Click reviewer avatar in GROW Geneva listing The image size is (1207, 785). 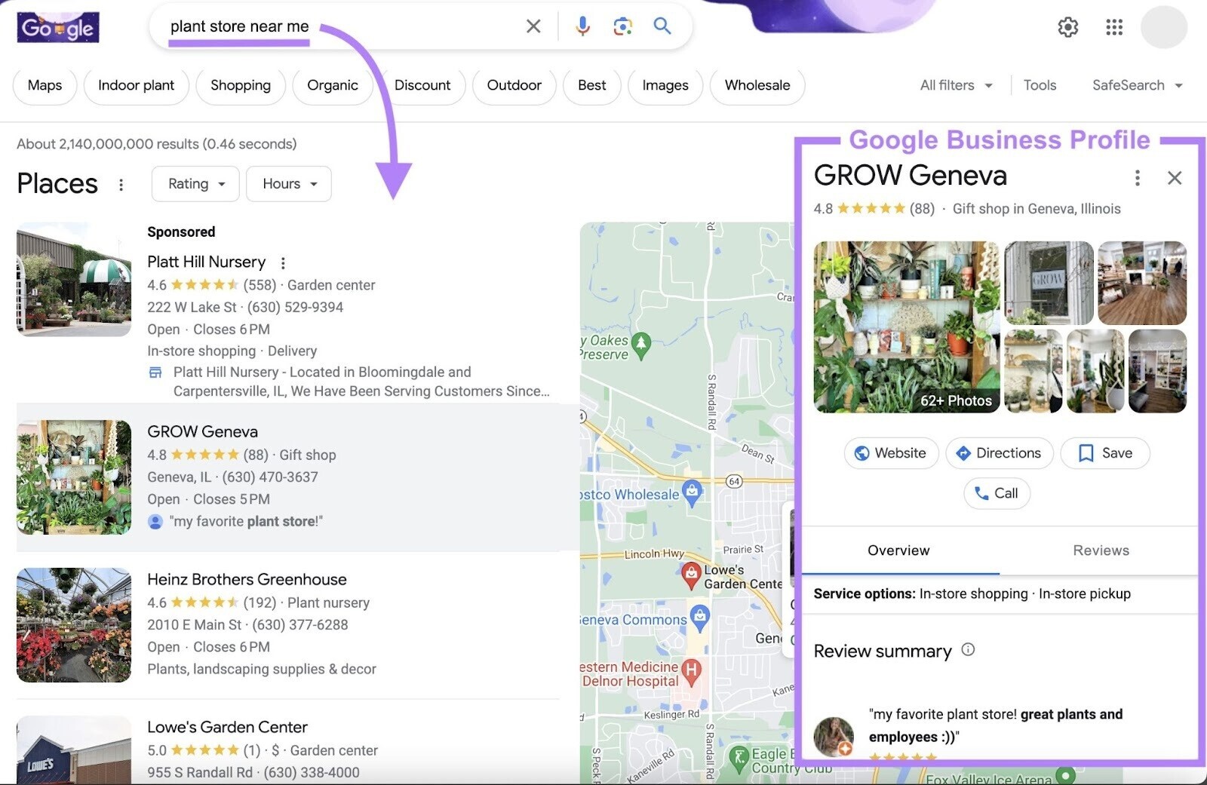pyautogui.click(x=155, y=521)
